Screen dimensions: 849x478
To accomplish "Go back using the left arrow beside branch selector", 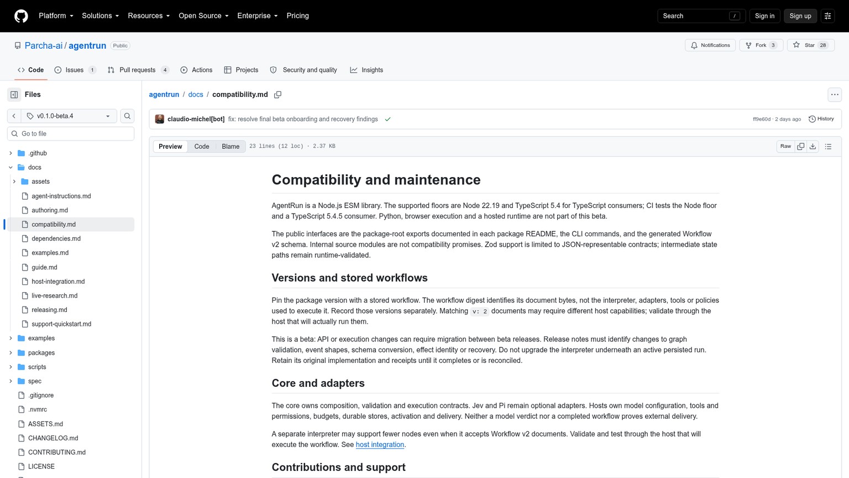I will tap(14, 116).
